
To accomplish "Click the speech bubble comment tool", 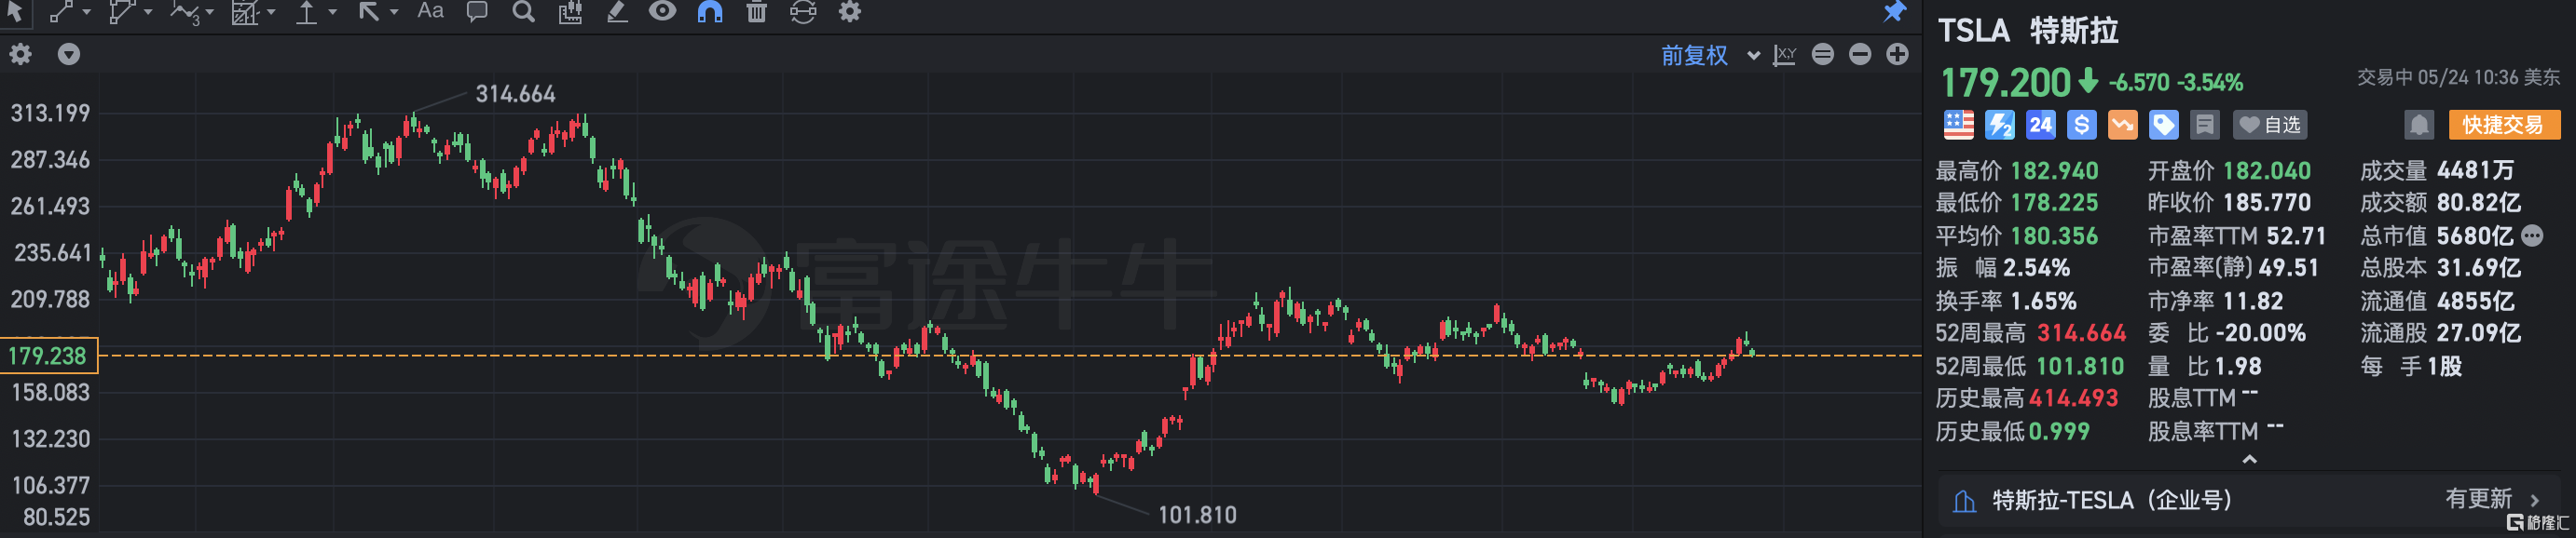I will click(x=477, y=12).
